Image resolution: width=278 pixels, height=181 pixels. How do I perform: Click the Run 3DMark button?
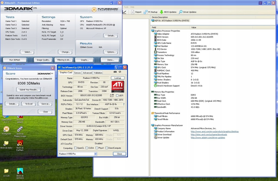click(x=15, y=60)
